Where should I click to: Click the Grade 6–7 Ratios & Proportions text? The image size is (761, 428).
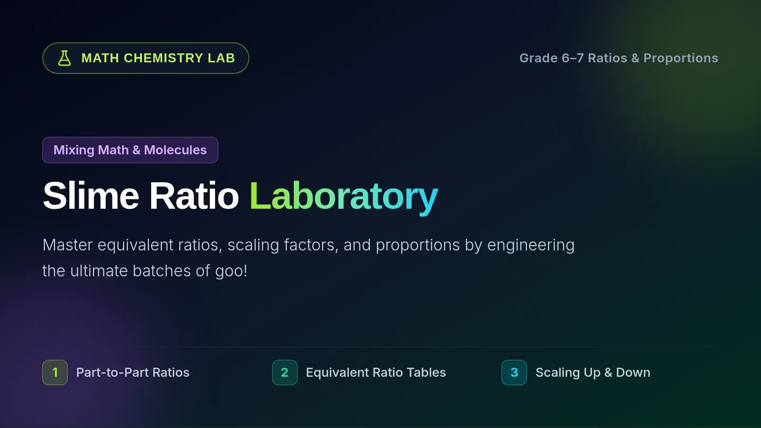click(x=619, y=58)
